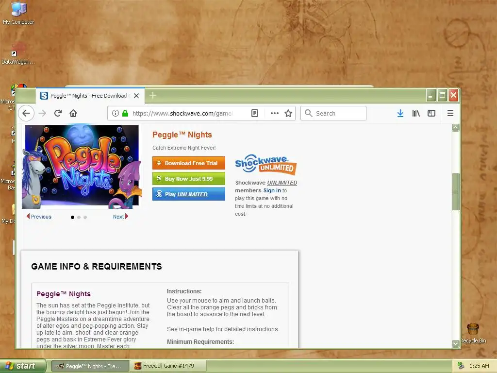Click the system tray icon by clock
Screen dimensions: 497x373
point(461,366)
